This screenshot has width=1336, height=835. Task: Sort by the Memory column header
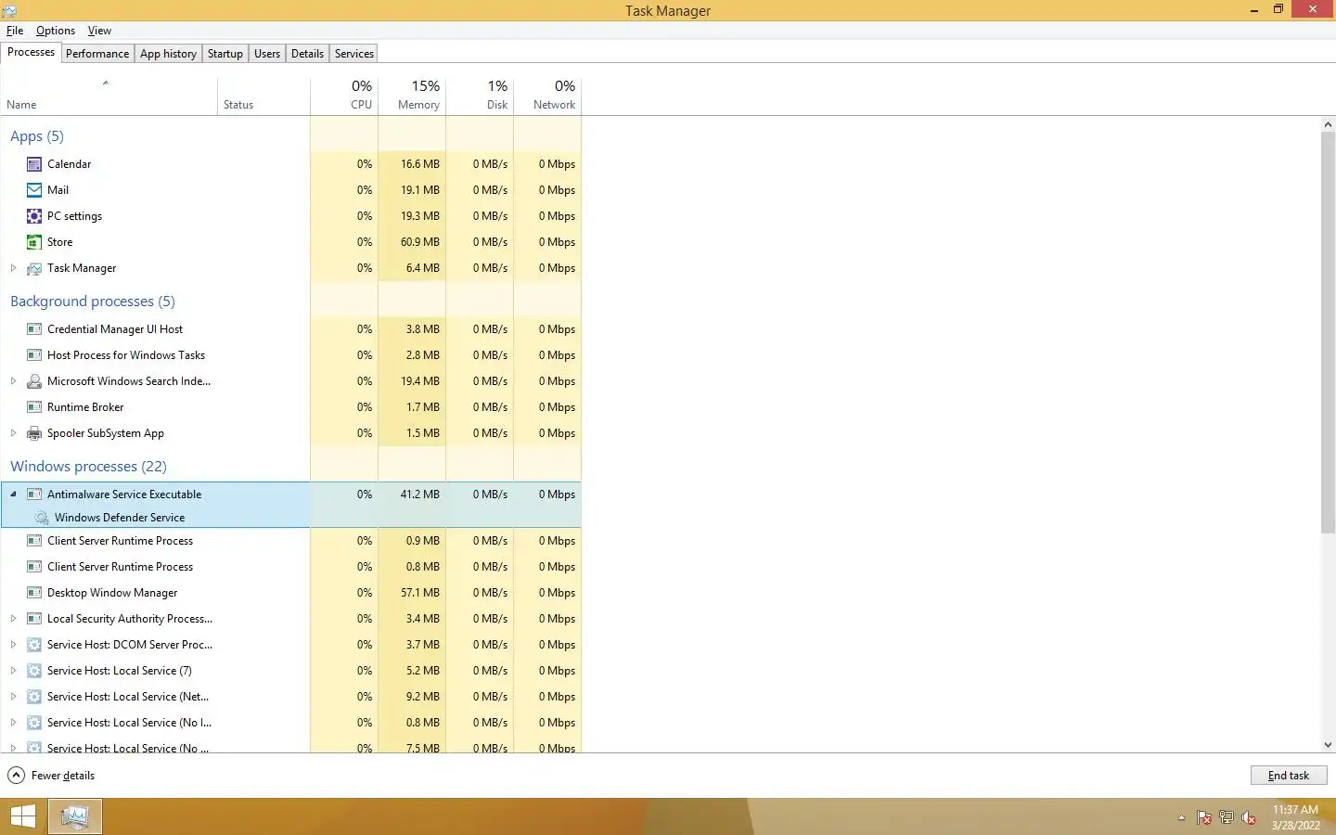(412, 96)
